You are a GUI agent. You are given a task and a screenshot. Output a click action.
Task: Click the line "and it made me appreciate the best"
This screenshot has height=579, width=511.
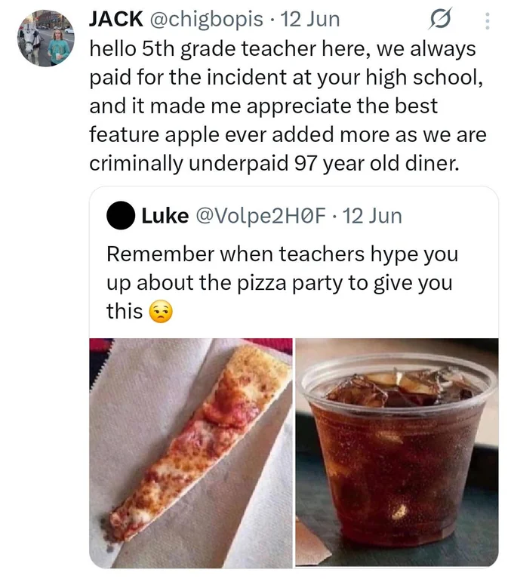coord(263,106)
